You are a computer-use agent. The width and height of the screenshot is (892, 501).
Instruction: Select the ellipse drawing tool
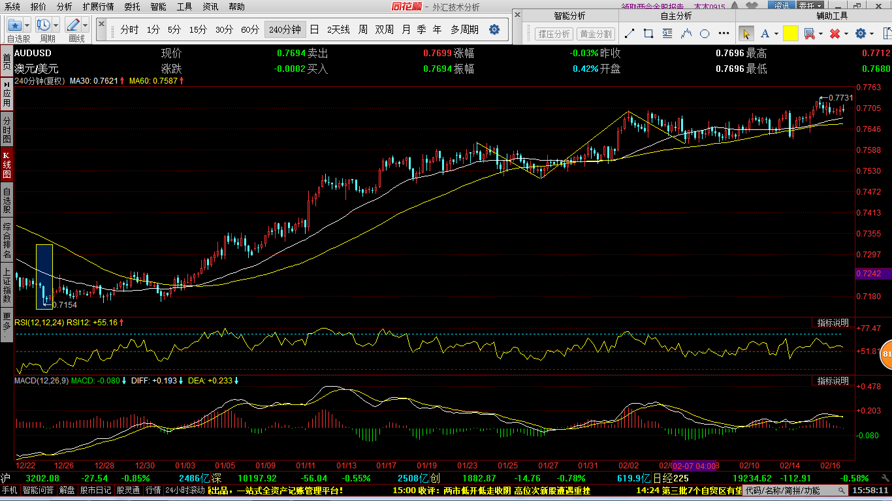705,34
